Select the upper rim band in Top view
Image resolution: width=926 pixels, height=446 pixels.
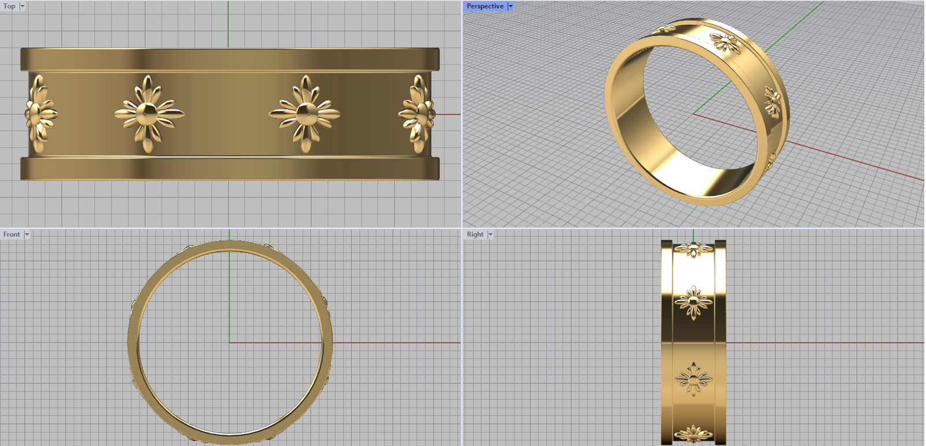click(x=230, y=59)
